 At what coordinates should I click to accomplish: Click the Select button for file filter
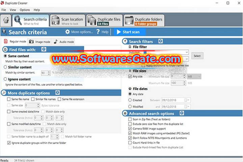[197, 56]
